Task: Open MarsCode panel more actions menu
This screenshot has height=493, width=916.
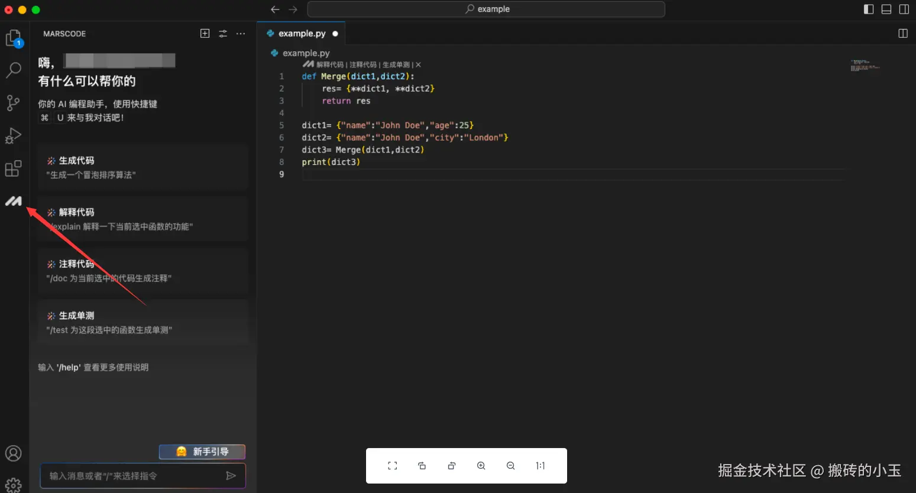Action: pyautogui.click(x=241, y=34)
